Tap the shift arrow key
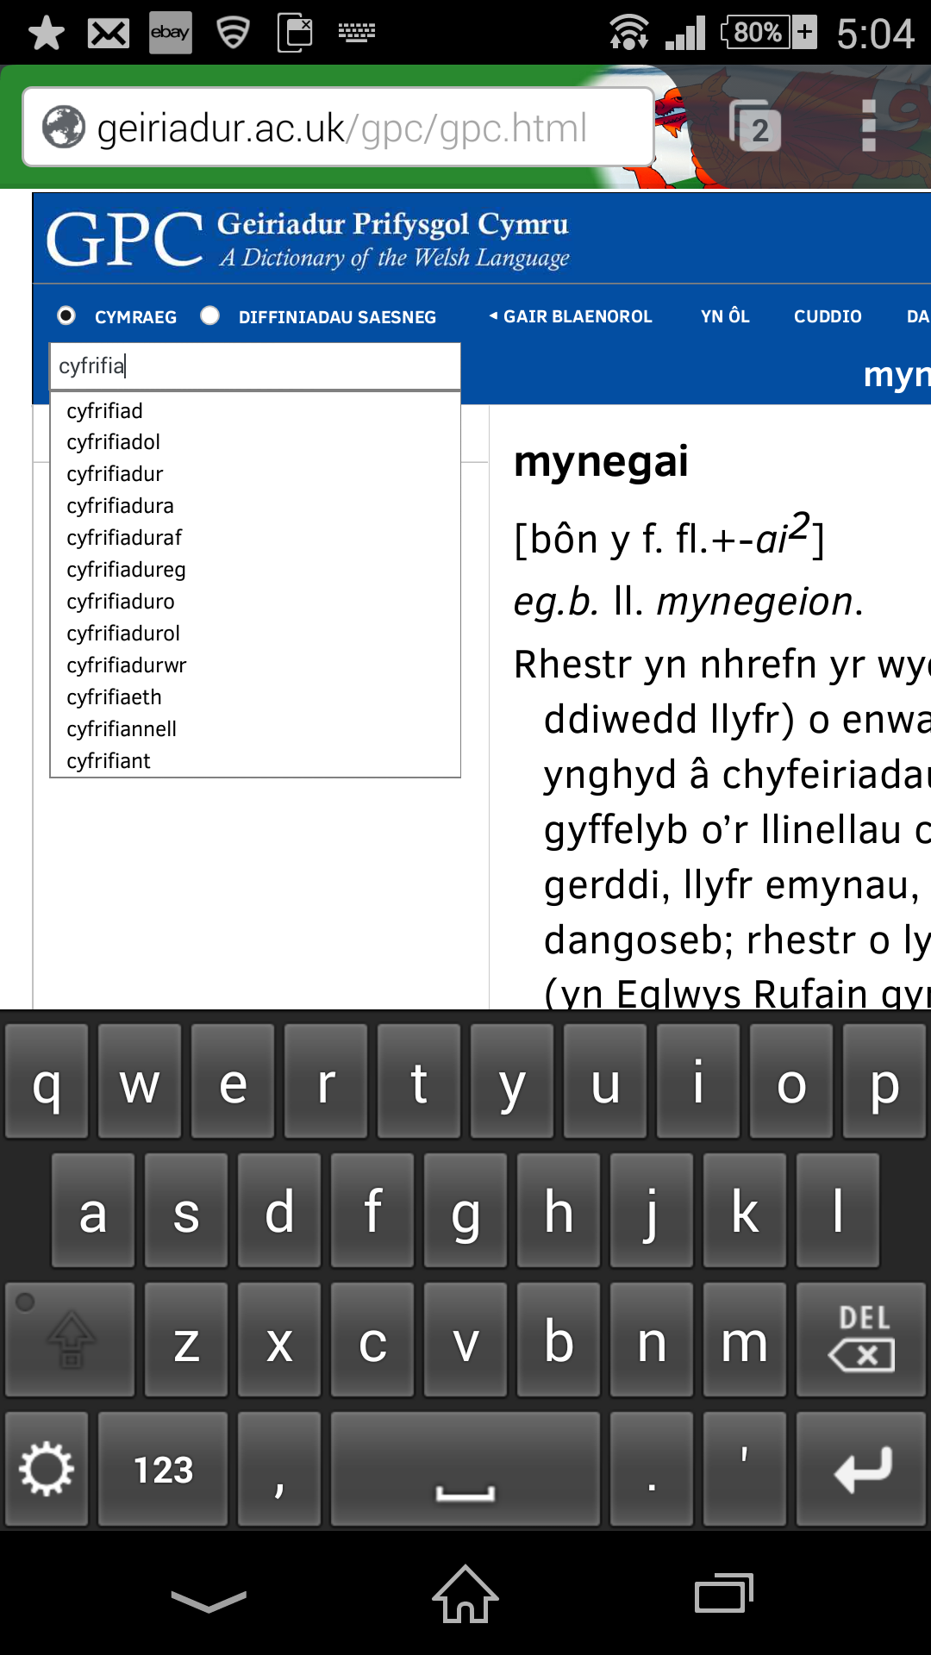 [71, 1340]
